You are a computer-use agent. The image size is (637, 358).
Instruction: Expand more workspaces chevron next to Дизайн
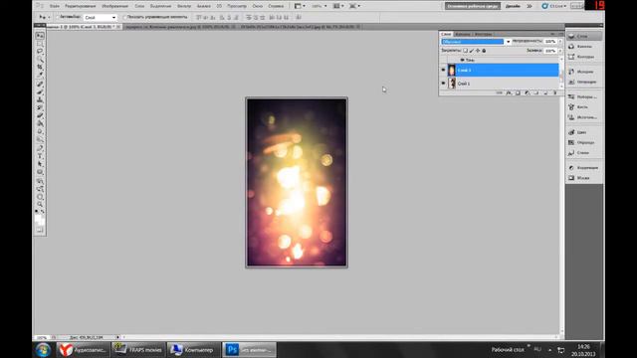530,6
